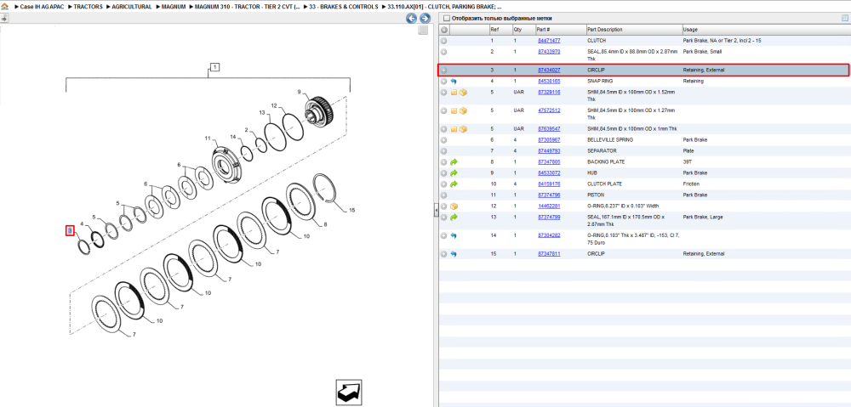Add CLUTCH 84471477 row via plus icon

click(443, 41)
